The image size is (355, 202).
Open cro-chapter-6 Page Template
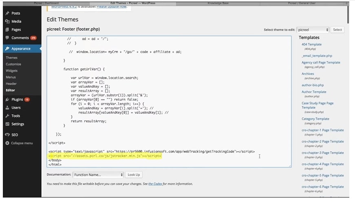[x=323, y=187]
